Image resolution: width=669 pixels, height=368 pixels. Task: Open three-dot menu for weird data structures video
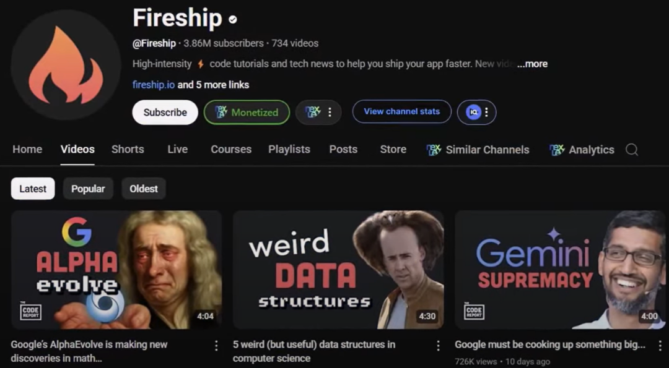438,346
